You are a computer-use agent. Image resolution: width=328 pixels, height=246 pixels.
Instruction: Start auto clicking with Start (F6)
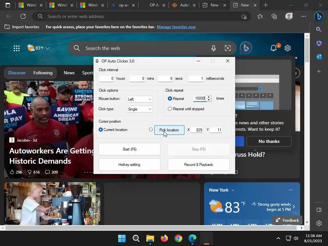click(x=129, y=149)
